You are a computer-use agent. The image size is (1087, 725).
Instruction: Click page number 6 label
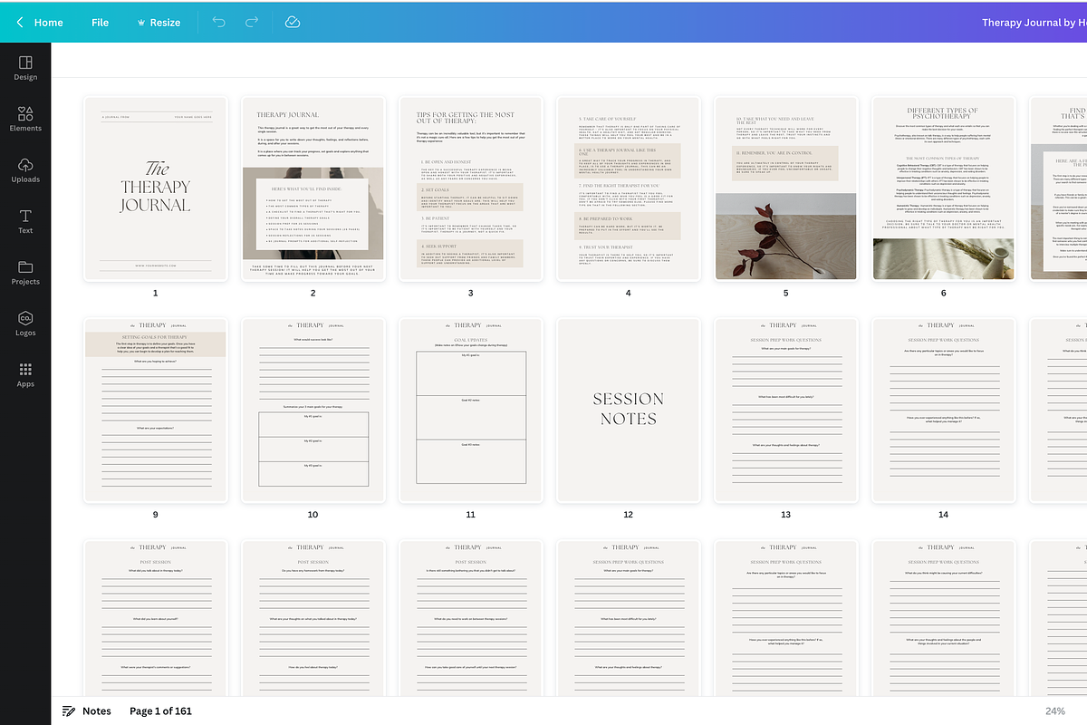(943, 294)
